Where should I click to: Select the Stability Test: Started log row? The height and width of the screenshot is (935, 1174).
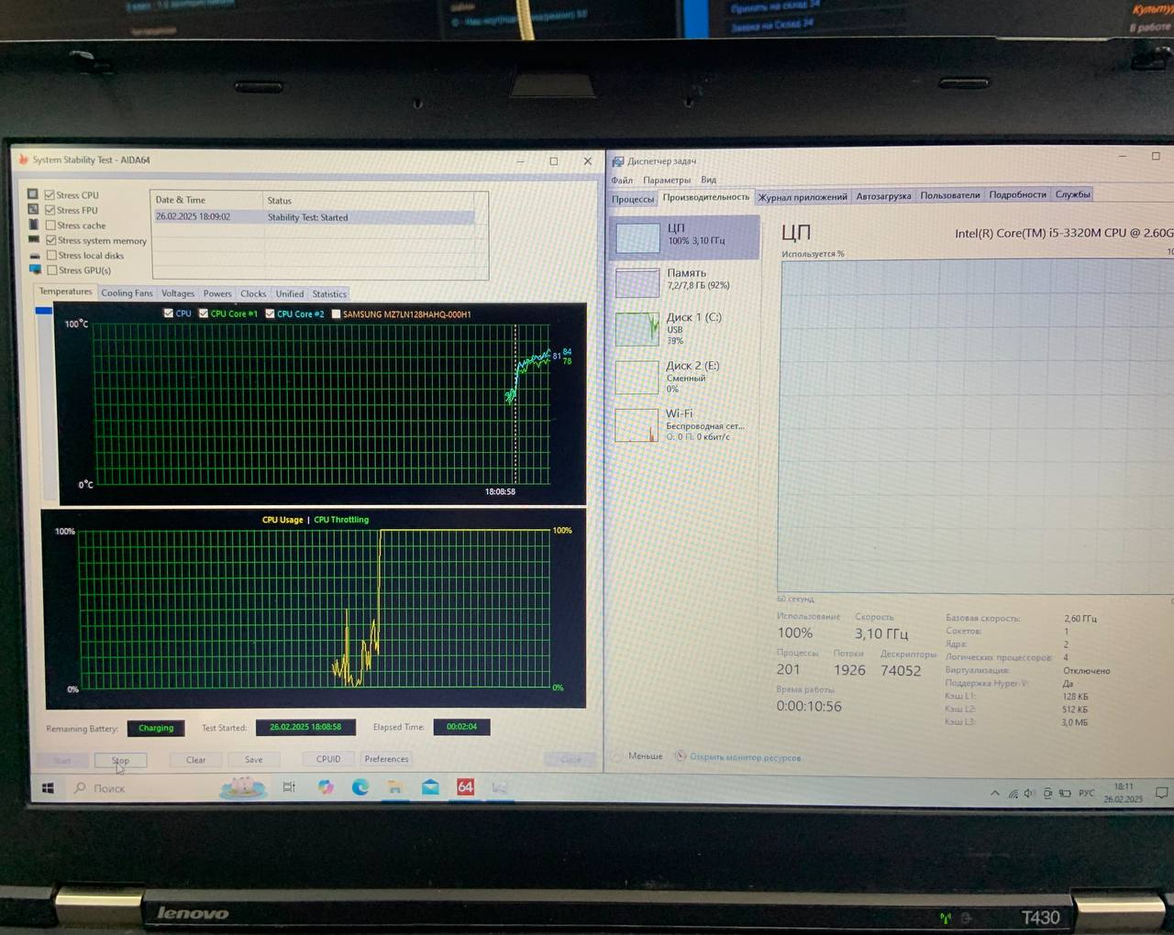click(314, 217)
